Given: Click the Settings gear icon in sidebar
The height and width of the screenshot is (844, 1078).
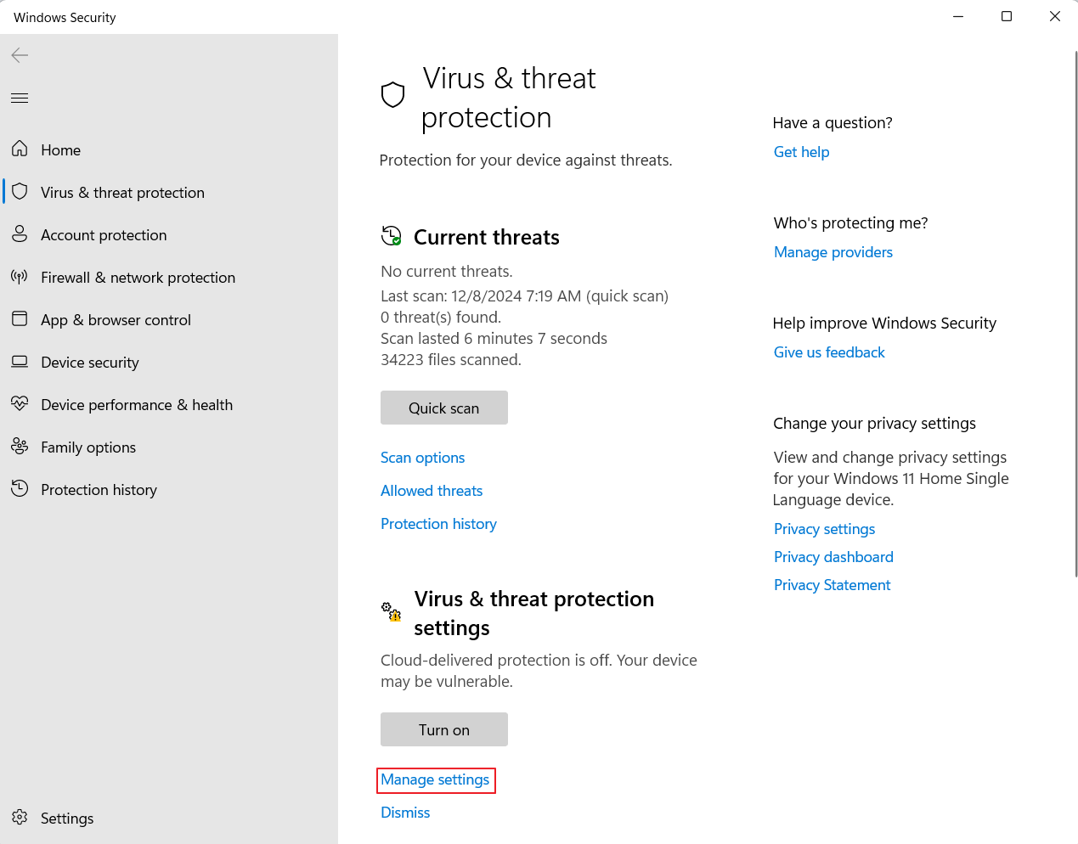Looking at the screenshot, I should point(20,818).
